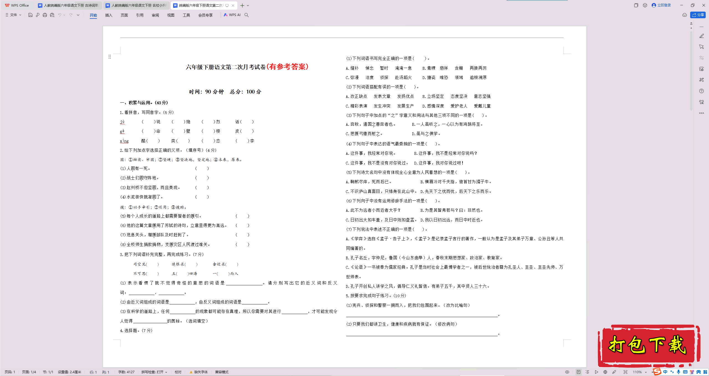Open the Sogou toolbox grid icon
Image resolution: width=709 pixels, height=376 pixels.
click(705, 372)
